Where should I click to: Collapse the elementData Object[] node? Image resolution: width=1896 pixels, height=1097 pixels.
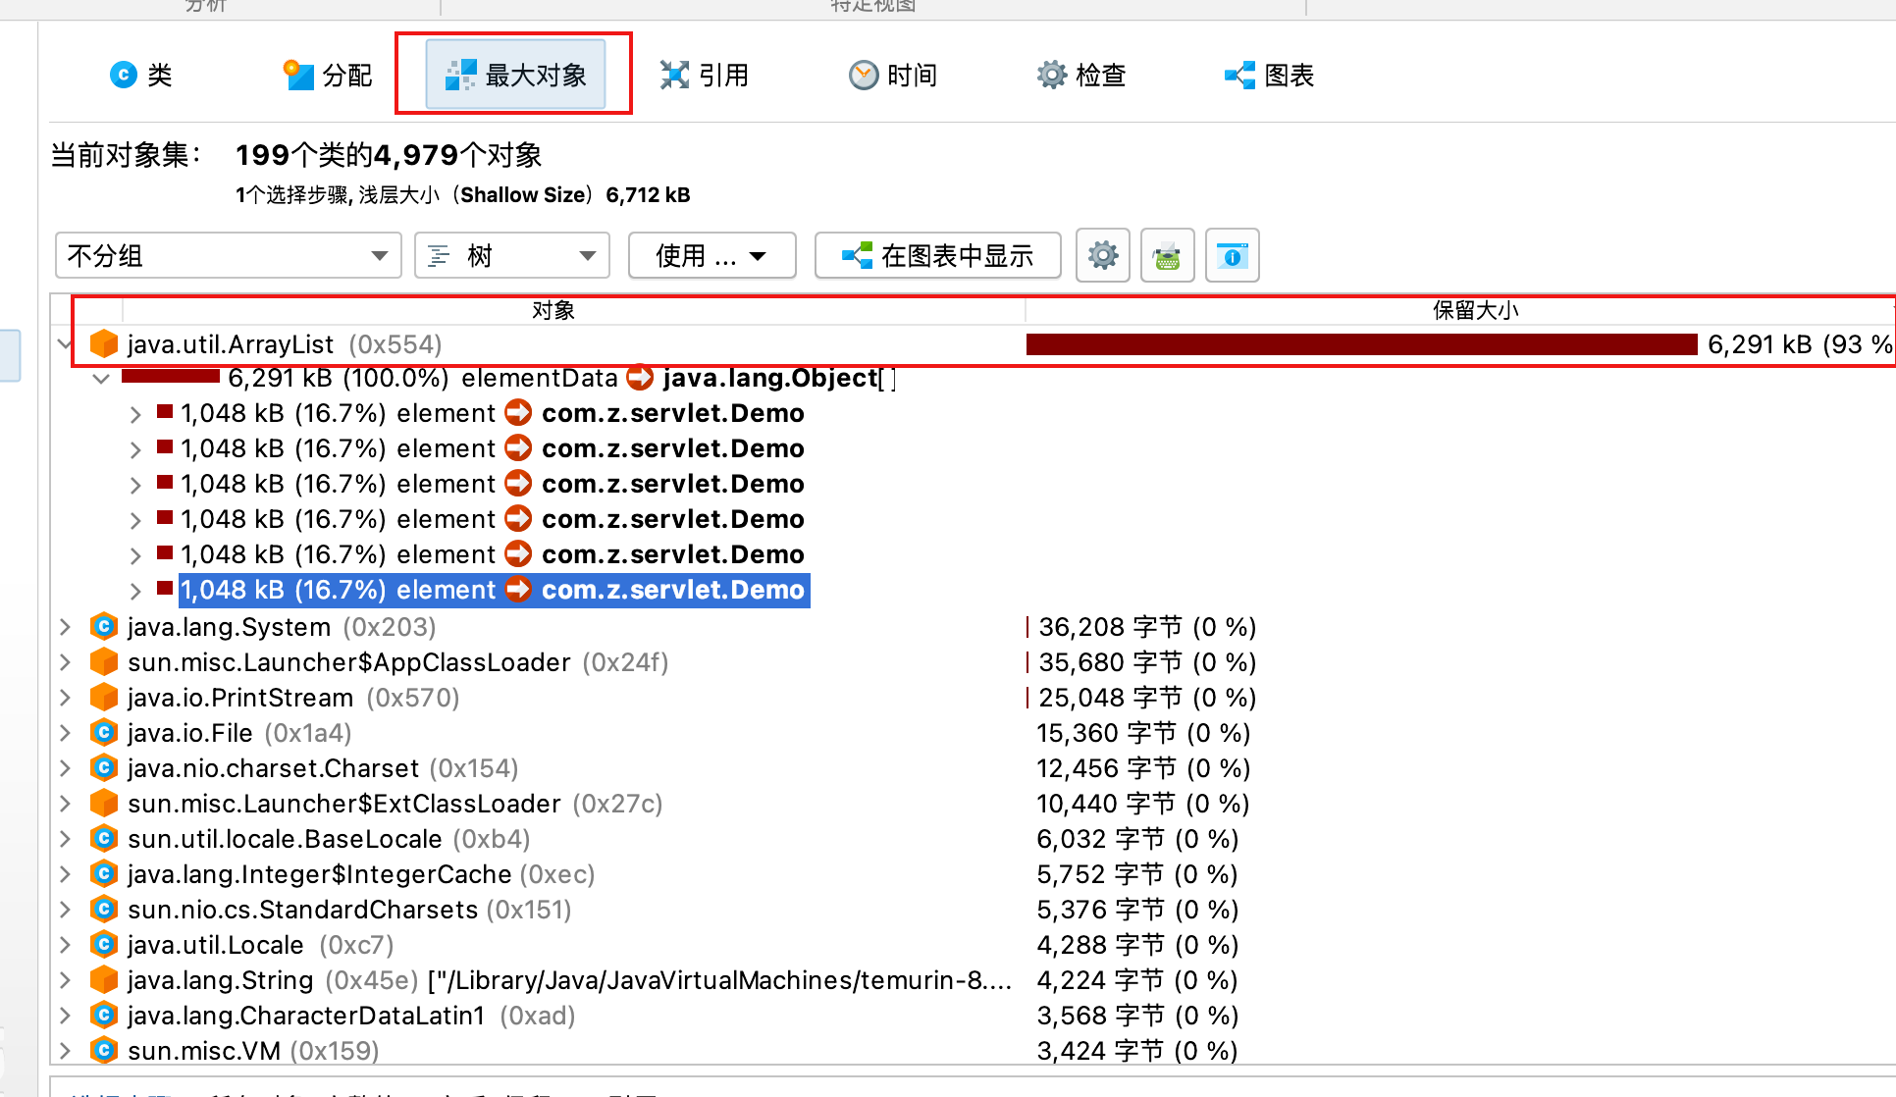pyautogui.click(x=101, y=379)
